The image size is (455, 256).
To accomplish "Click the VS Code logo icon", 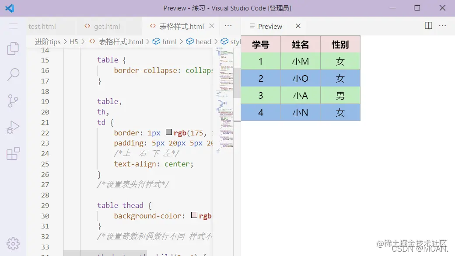I will pyautogui.click(x=10, y=8).
